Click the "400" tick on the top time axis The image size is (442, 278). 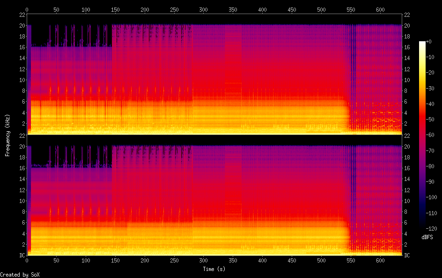pyautogui.click(x=262, y=9)
